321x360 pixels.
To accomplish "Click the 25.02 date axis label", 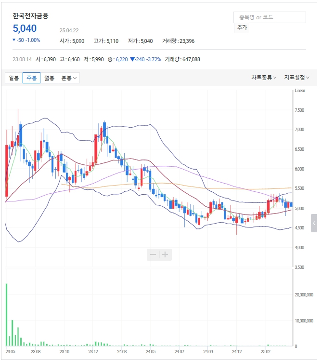I will [x=266, y=351].
